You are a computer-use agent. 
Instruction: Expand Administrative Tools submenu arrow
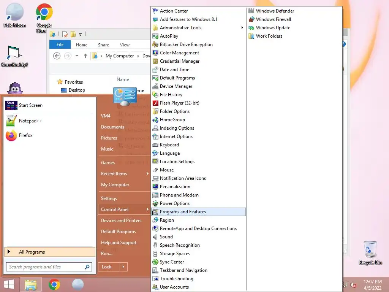pos(242,27)
